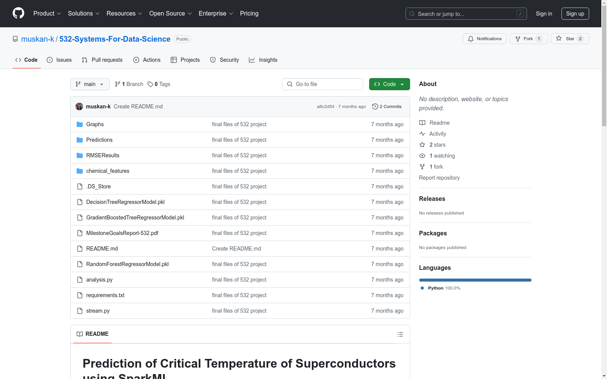The height and width of the screenshot is (379, 607).
Task: Open DecisionTreeRegressorModel.pkl file
Action: [x=125, y=202]
